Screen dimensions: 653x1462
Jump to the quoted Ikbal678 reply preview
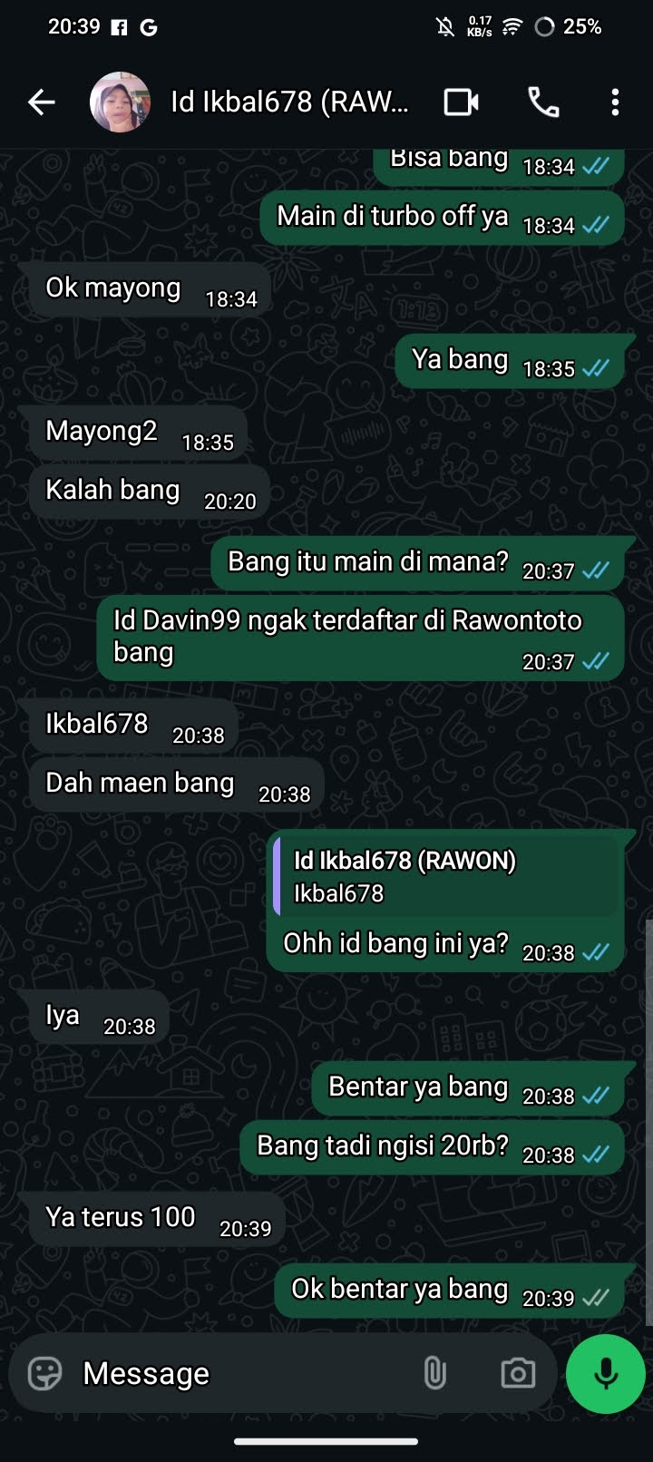[x=445, y=876]
